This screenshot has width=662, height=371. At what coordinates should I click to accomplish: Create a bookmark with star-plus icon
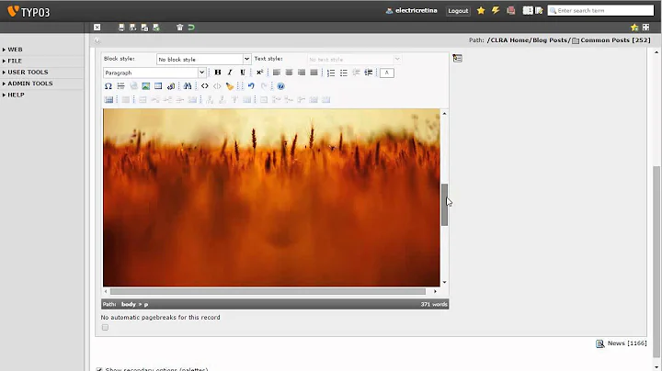pos(634,28)
